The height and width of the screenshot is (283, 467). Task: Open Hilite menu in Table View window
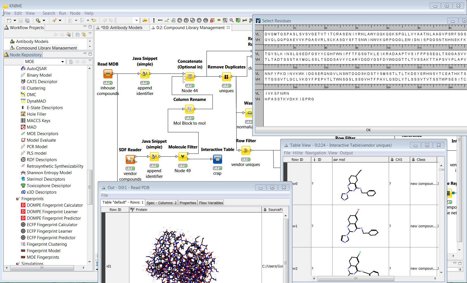pos(297,153)
